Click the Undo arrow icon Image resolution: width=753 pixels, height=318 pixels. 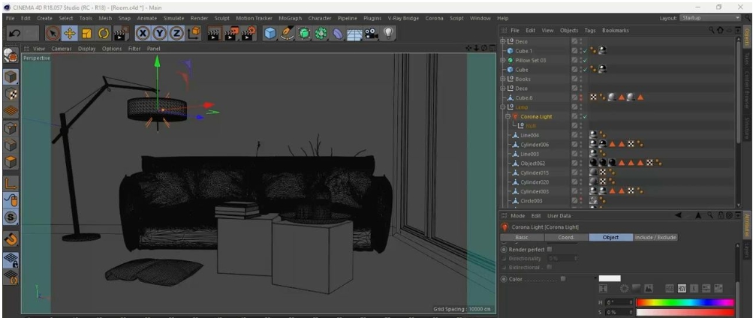click(x=15, y=33)
